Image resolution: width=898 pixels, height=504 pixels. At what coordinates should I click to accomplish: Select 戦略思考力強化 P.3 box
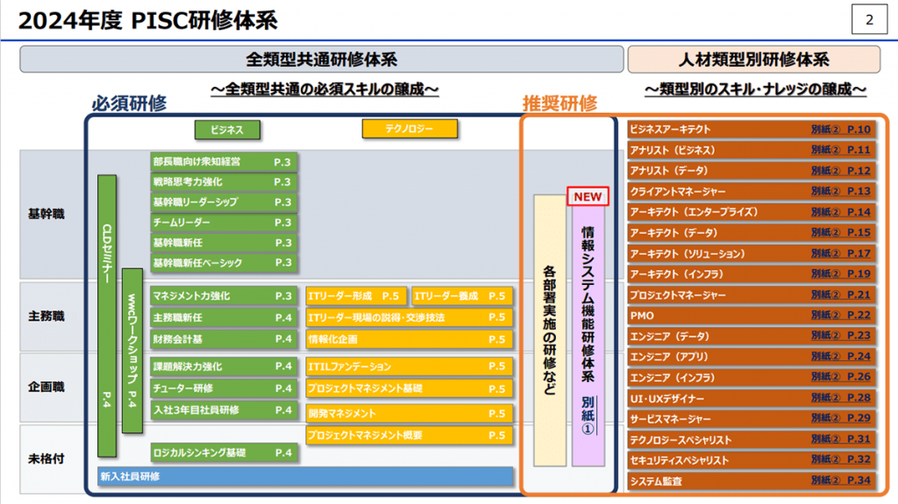tap(224, 182)
